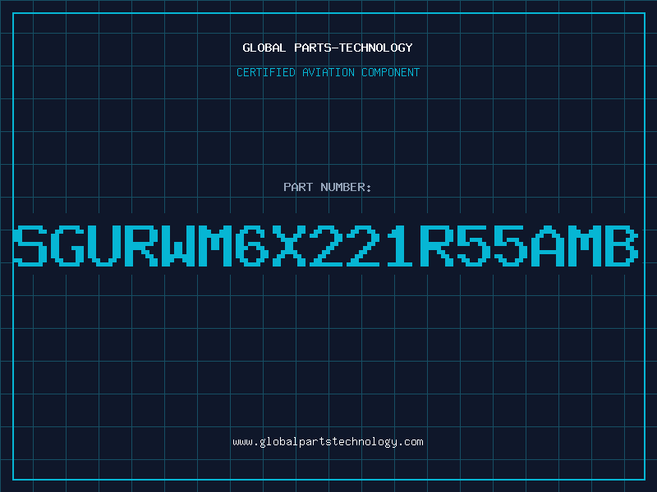Select the SGURWM6X221R55AMB part number

pyautogui.click(x=326, y=246)
